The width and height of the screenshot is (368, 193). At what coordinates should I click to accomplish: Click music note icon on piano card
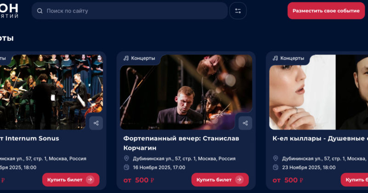126,58
